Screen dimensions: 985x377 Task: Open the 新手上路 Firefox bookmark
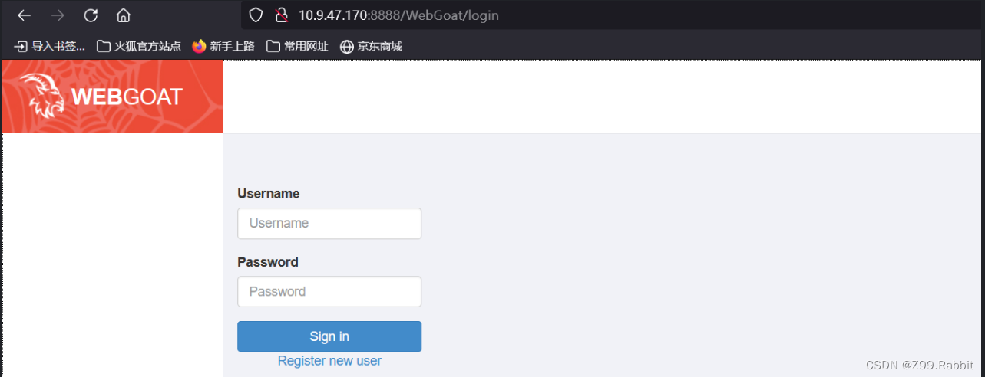click(x=223, y=47)
